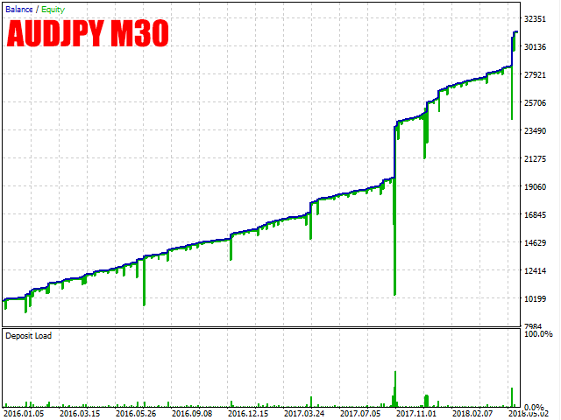Click the Equity label in chart header

click(x=52, y=8)
